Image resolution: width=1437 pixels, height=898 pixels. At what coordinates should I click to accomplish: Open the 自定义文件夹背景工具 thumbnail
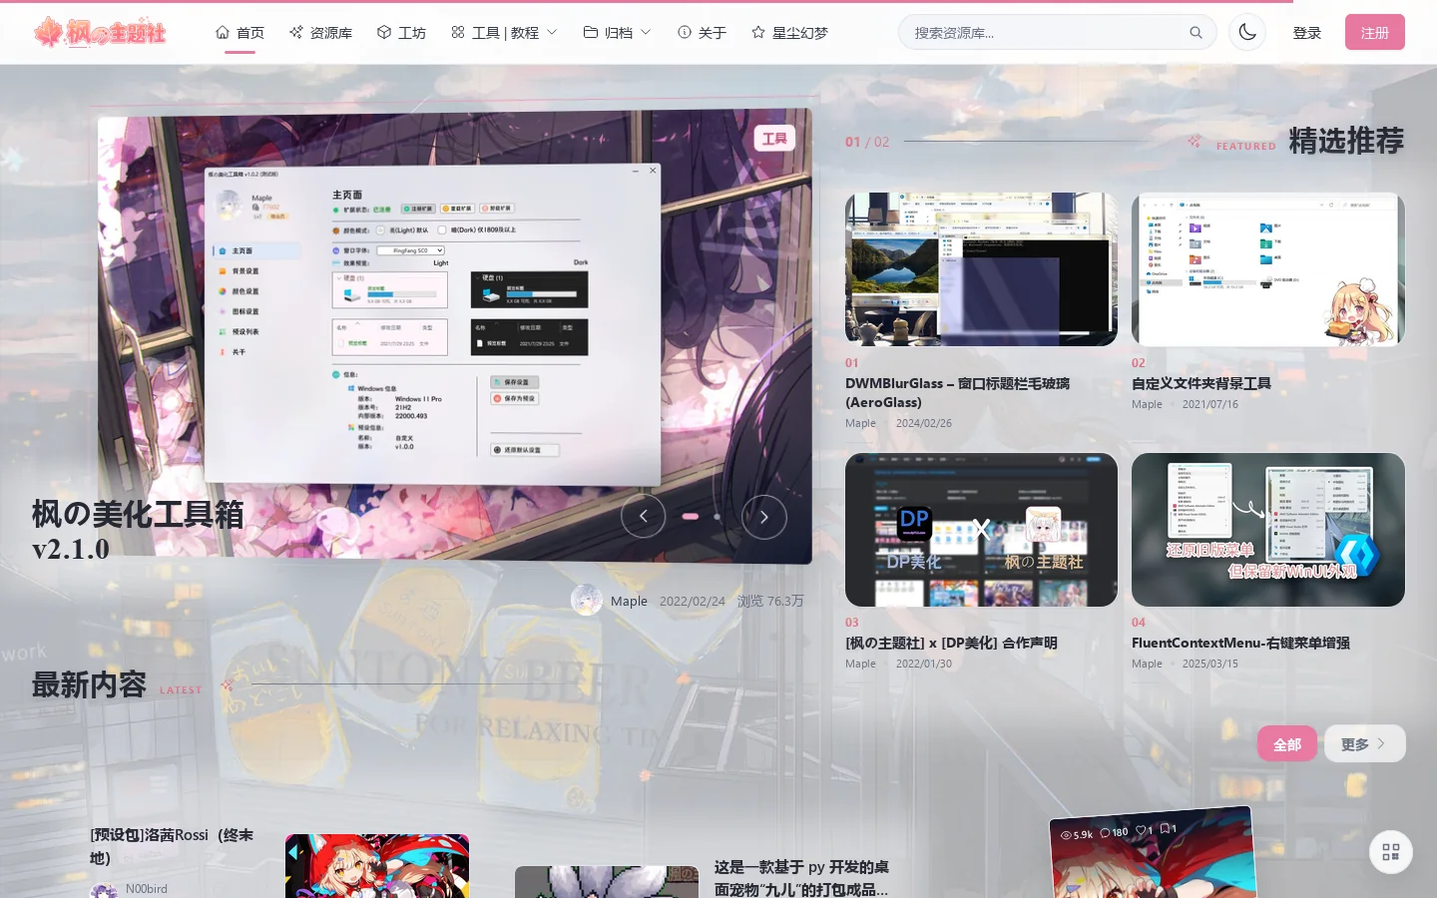(1268, 269)
